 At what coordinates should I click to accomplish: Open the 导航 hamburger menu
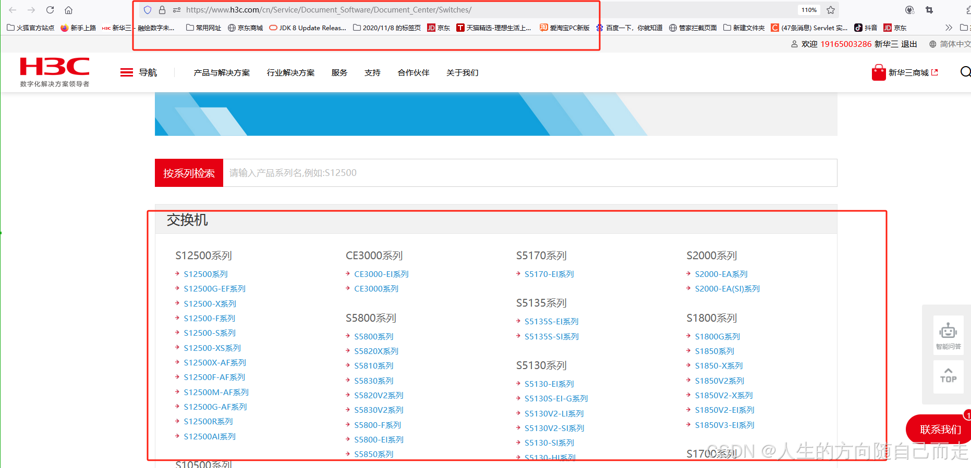coord(138,72)
